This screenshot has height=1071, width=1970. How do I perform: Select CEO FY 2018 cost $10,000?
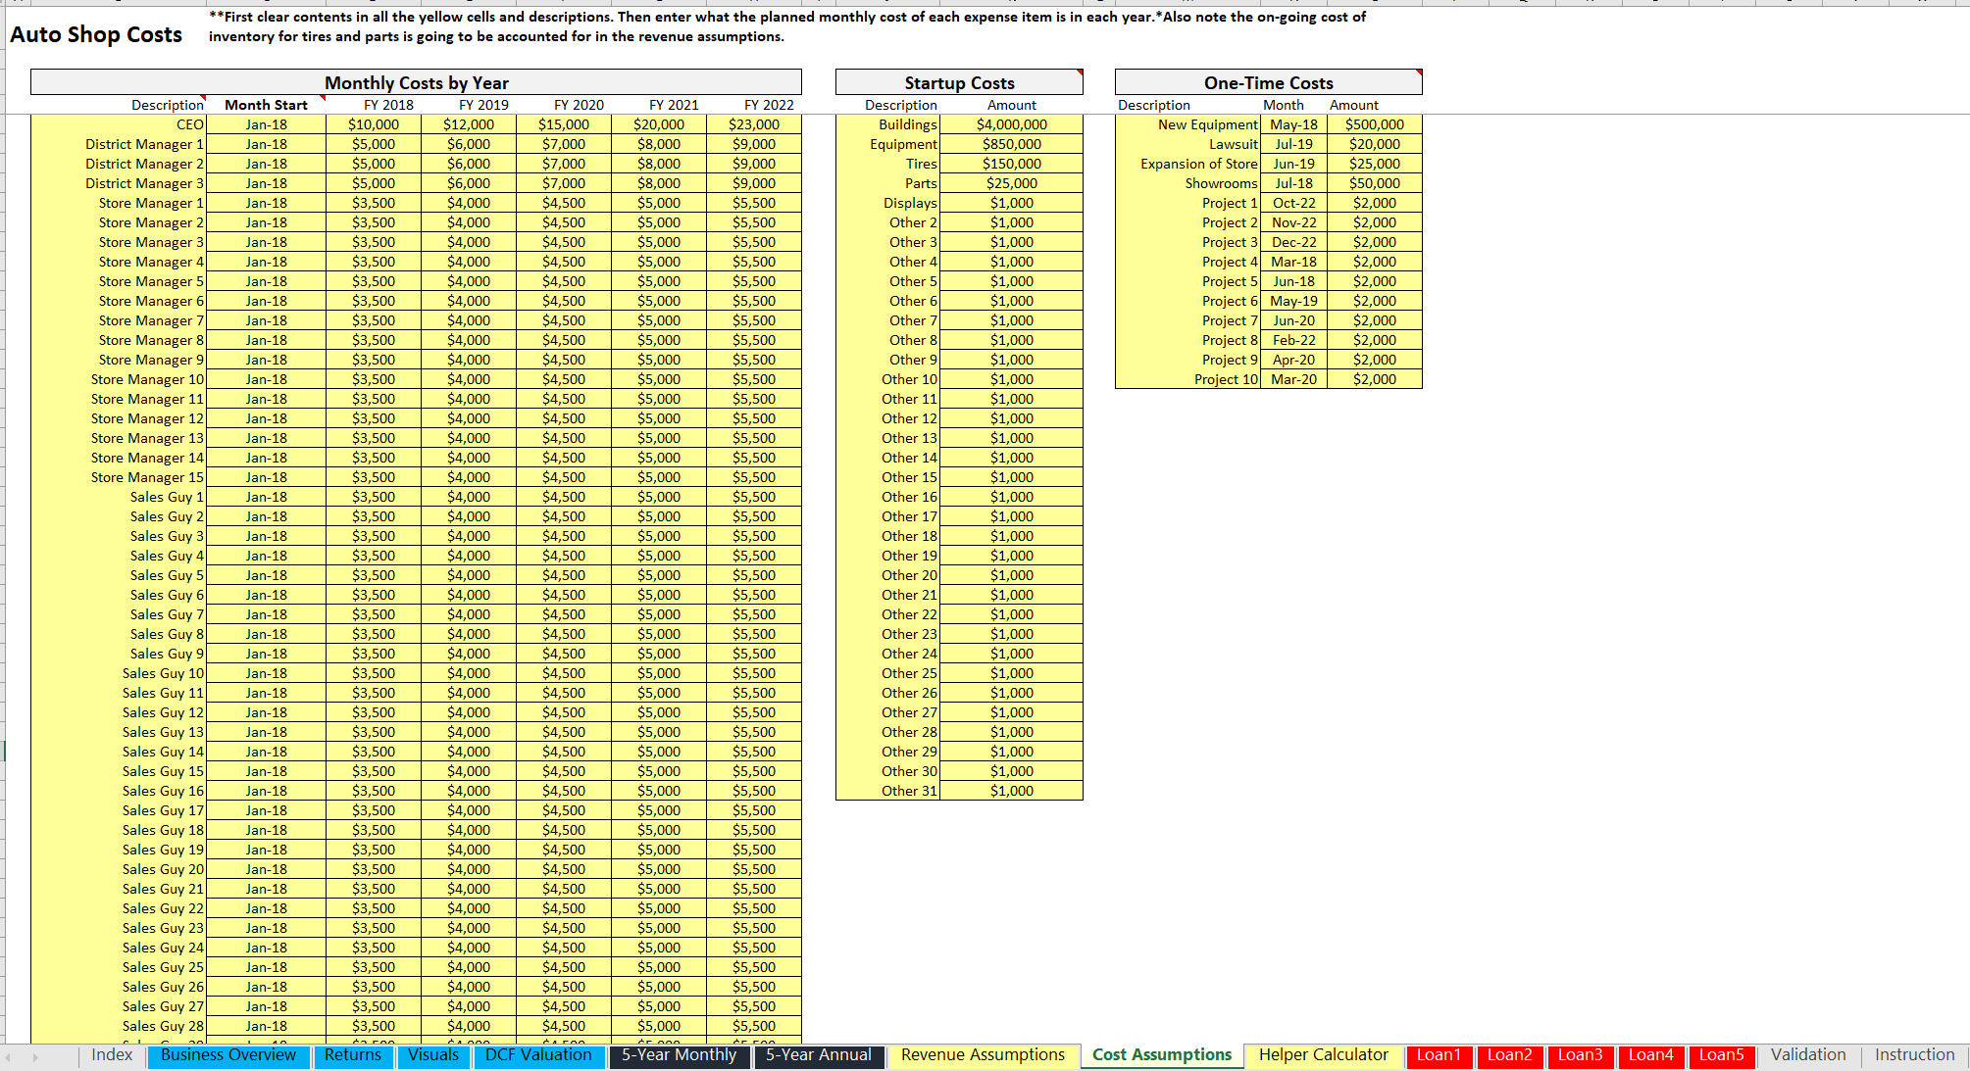(x=374, y=124)
